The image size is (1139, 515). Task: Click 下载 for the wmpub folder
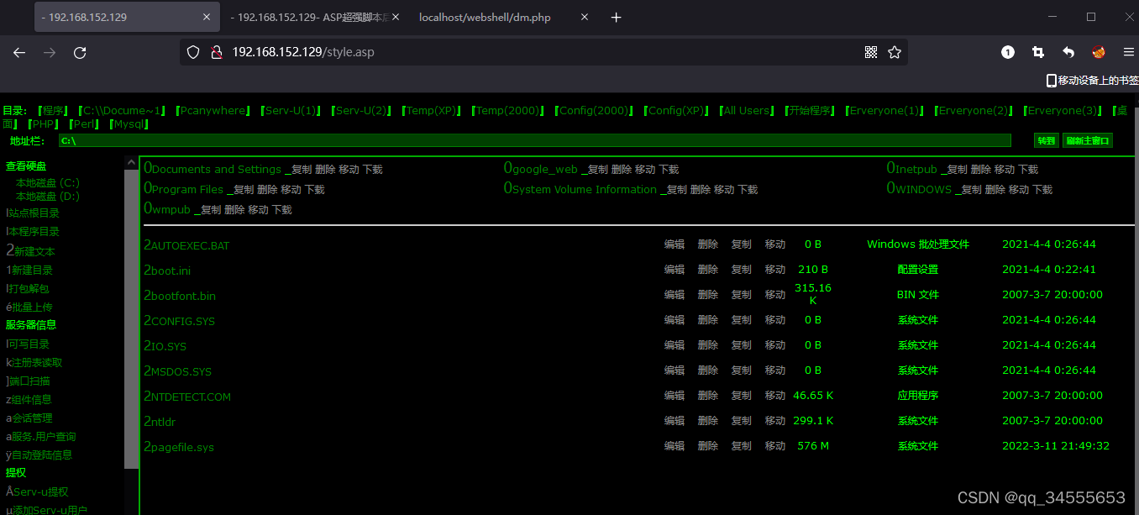tap(281, 210)
